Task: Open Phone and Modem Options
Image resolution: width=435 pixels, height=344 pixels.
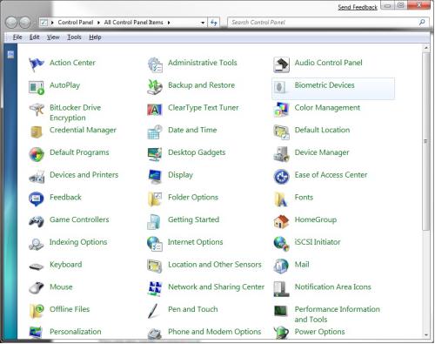Action: pos(215,332)
